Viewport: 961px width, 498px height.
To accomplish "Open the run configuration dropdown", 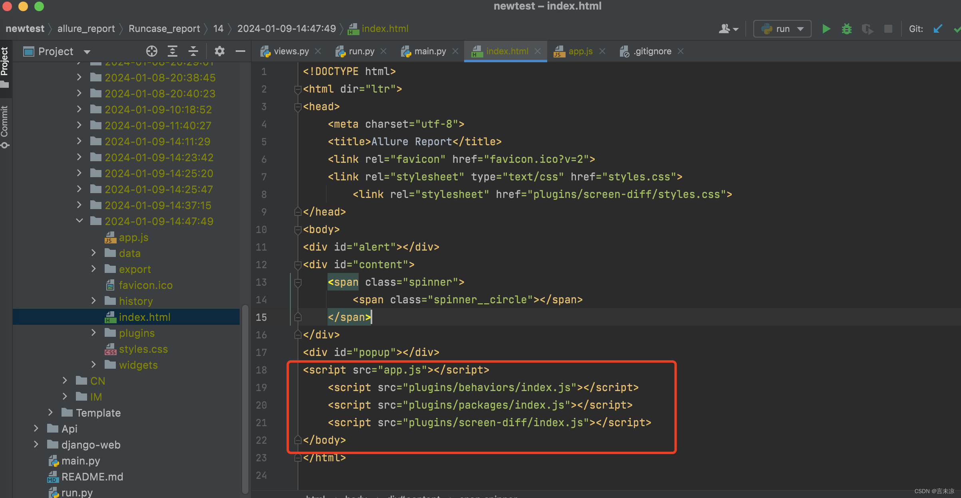I will 782,29.
